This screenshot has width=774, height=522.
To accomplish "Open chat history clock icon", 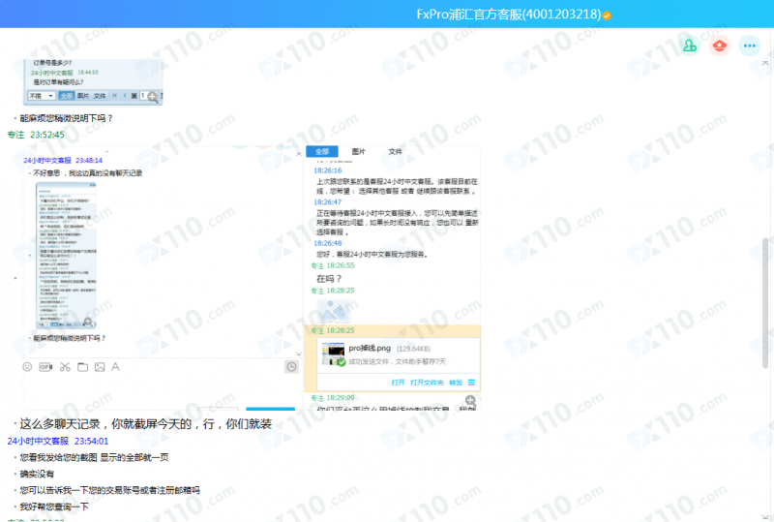I will (291, 367).
